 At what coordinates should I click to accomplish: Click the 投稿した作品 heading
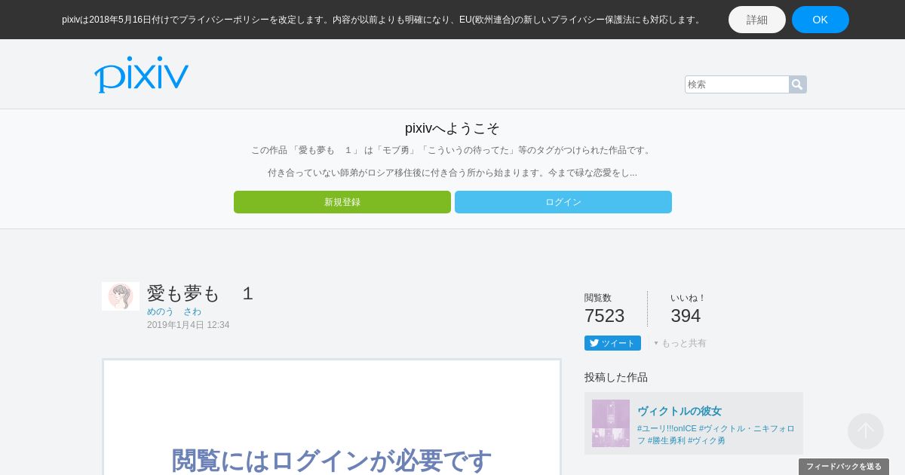(x=616, y=377)
